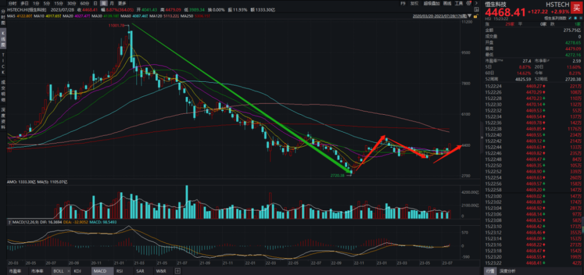Open 成交明细 trade details sidebar tab

coord(3,91)
